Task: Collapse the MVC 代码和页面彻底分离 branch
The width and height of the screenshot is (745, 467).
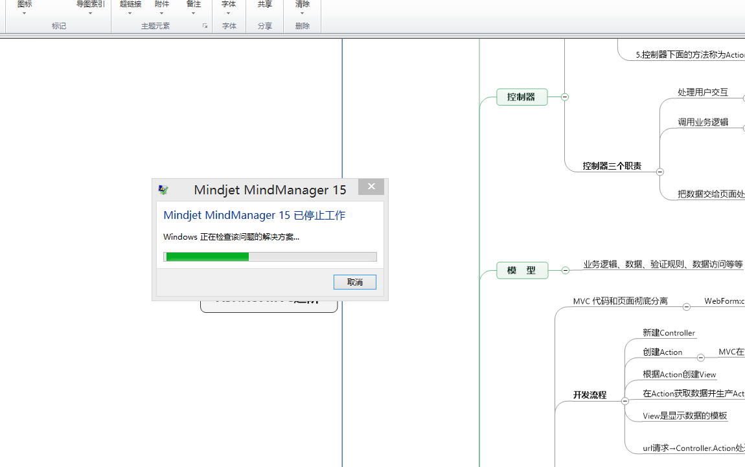Action: coord(687,307)
